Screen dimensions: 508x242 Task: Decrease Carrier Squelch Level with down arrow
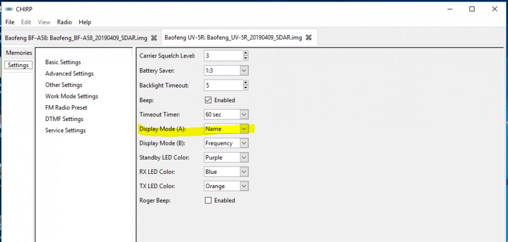coord(245,58)
